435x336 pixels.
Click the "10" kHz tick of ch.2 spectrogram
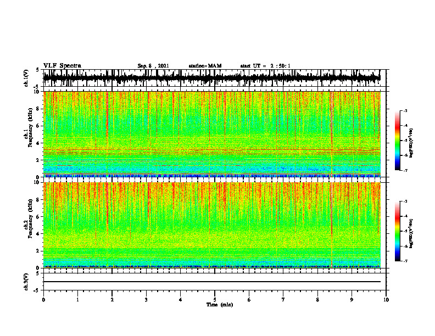click(x=37, y=182)
